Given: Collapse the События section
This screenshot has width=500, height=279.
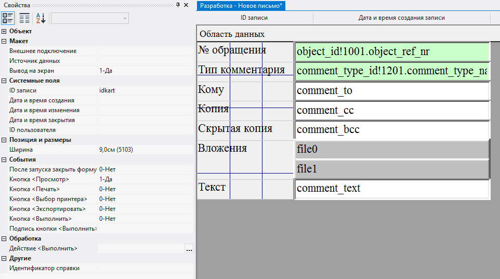Looking at the screenshot, I should tap(4, 160).
